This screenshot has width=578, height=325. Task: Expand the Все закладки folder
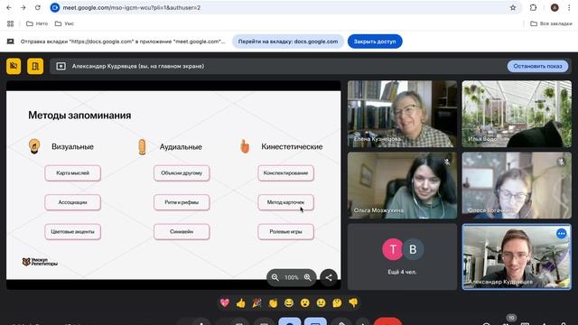pos(551,23)
